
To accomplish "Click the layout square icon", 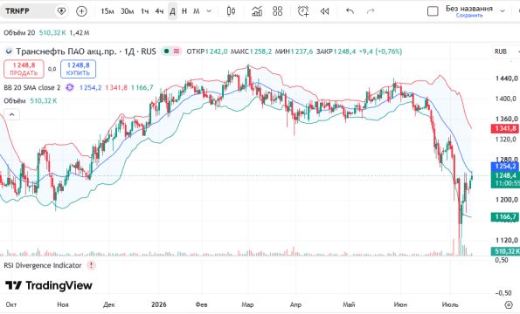I will (433, 11).
